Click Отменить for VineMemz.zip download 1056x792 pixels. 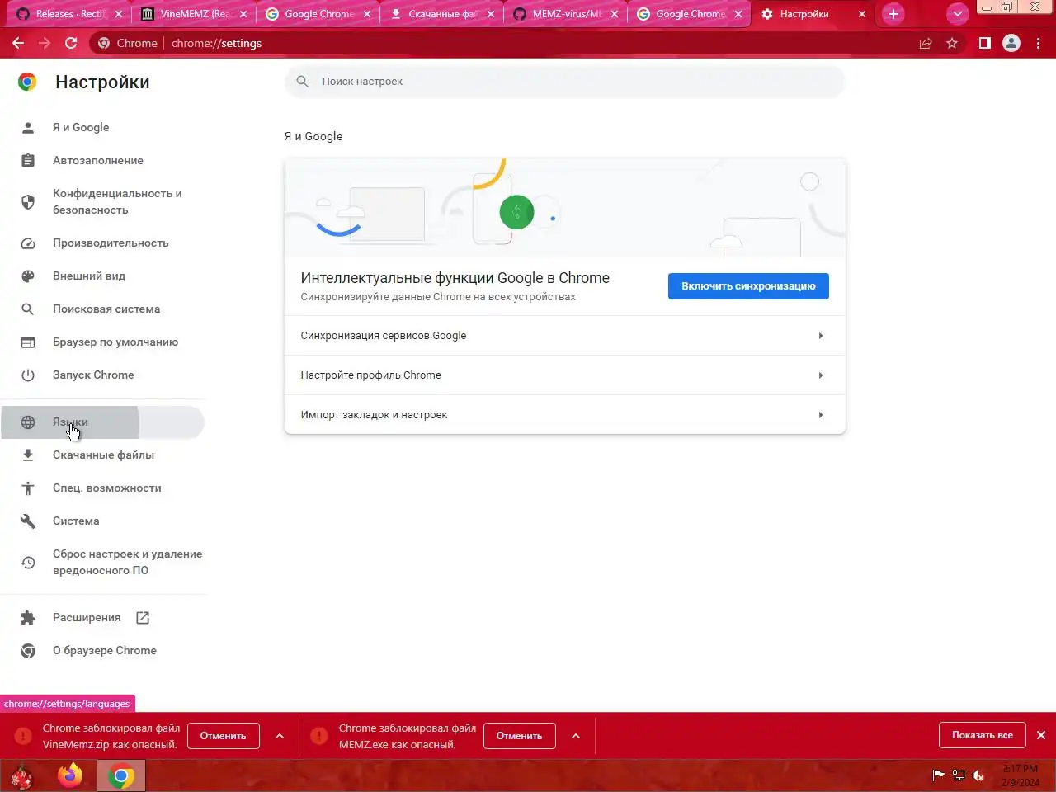point(224,736)
